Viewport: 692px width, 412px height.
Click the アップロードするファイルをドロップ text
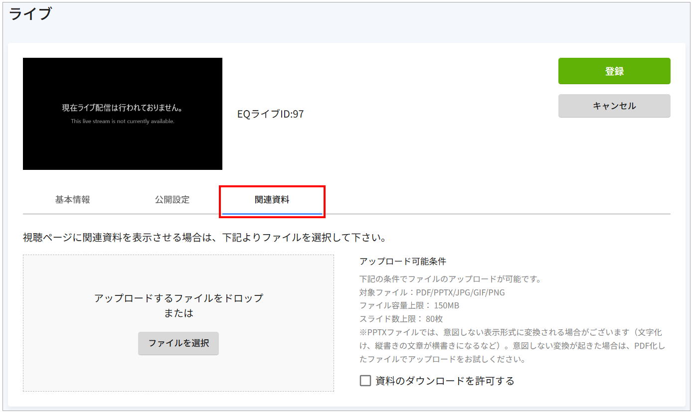pyautogui.click(x=178, y=298)
